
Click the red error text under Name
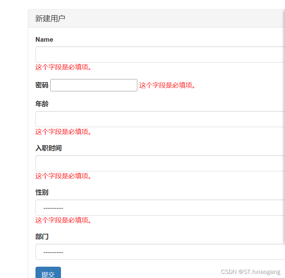(63, 67)
